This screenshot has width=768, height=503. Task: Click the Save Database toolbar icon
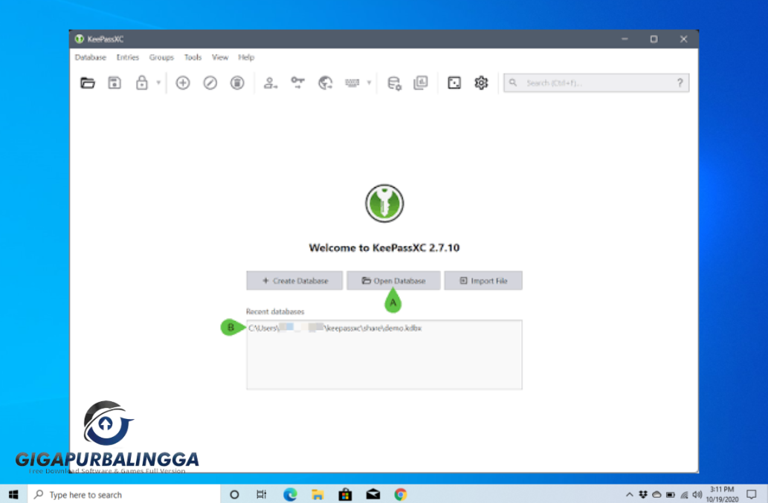(x=114, y=82)
